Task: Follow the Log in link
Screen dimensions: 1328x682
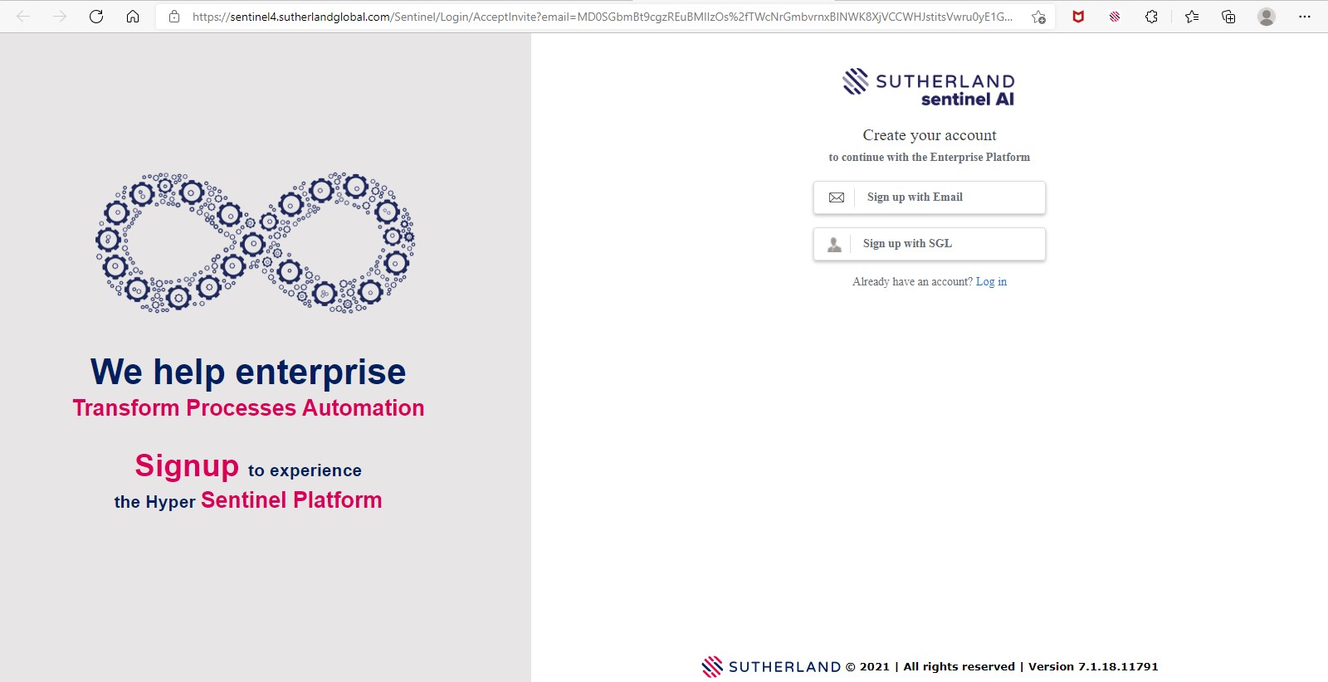Action: [x=991, y=282]
